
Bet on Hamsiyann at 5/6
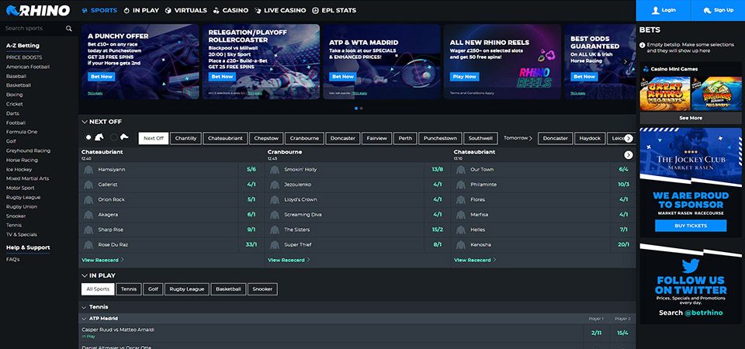click(x=251, y=170)
